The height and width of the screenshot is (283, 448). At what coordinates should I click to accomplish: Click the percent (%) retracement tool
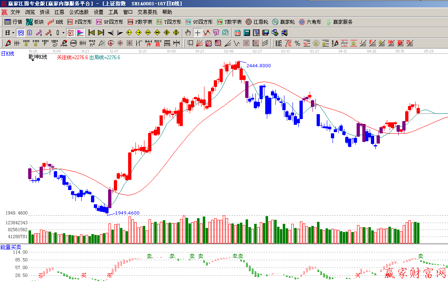point(297,43)
